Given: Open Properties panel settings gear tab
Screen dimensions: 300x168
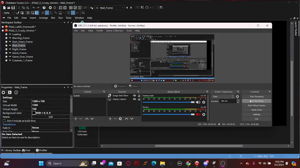Looking at the screenshot, I should click(x=3, y=92).
